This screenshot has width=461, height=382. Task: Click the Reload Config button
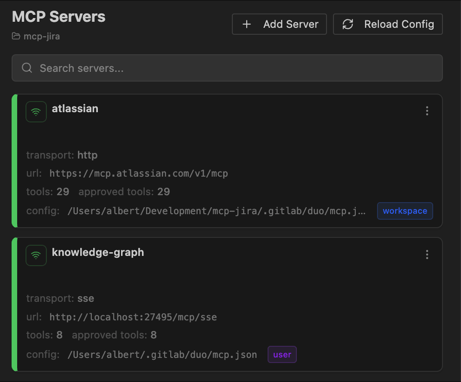[x=388, y=24]
